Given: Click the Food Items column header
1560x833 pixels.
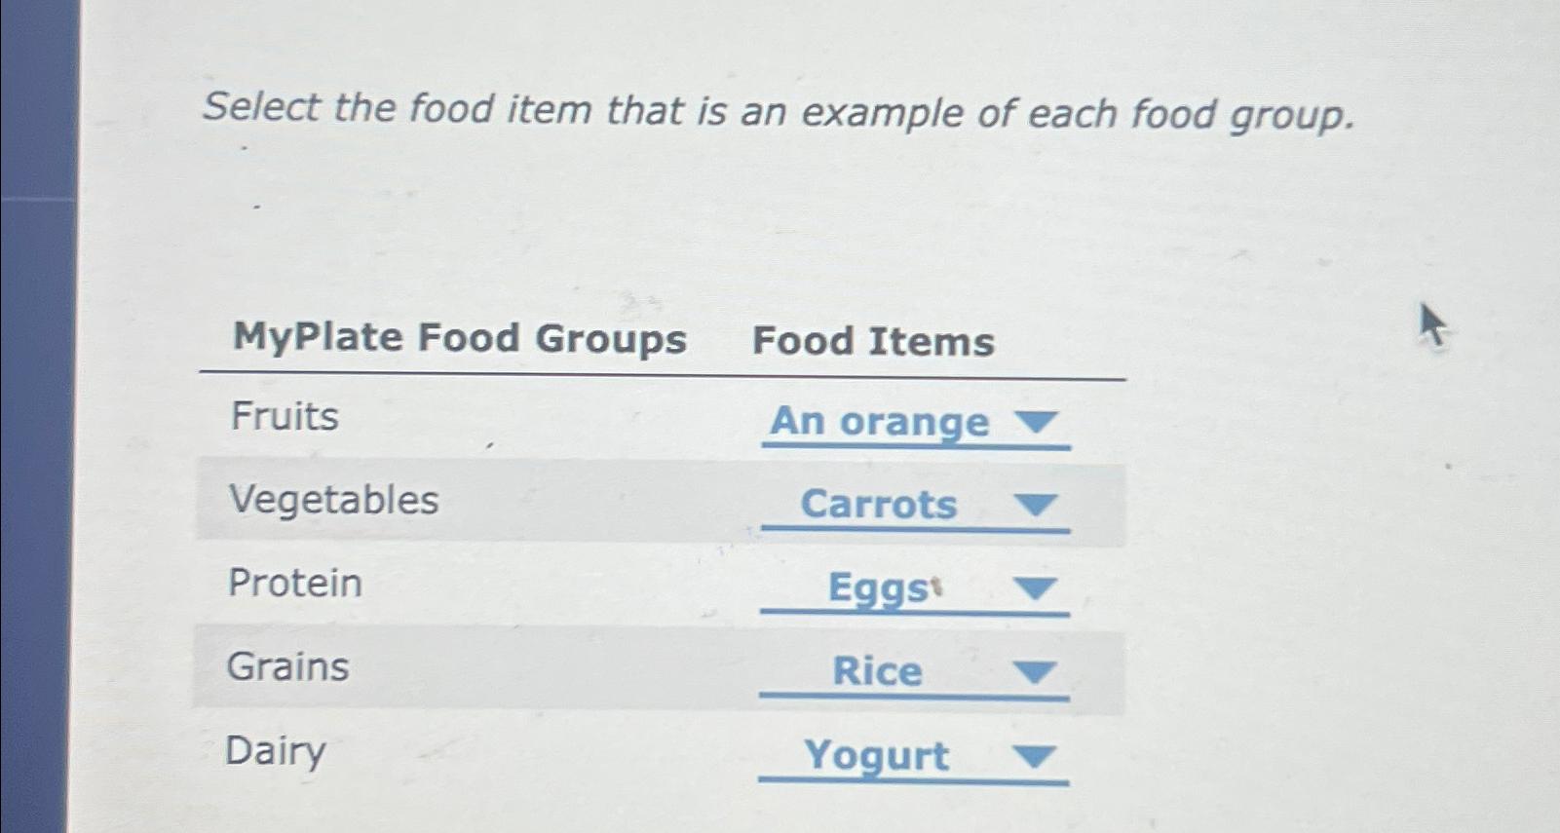Looking at the screenshot, I should [875, 341].
